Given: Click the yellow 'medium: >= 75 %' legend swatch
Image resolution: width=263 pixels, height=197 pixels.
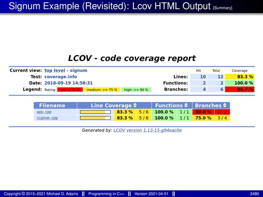Looking at the screenshot, I should point(102,90).
